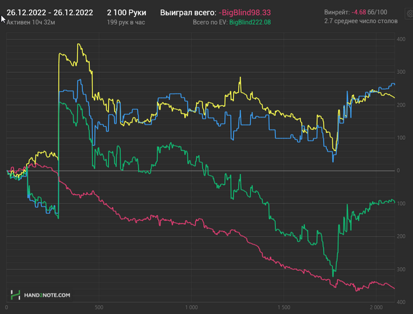Click the 500 label on the x-axis

[x=99, y=307]
